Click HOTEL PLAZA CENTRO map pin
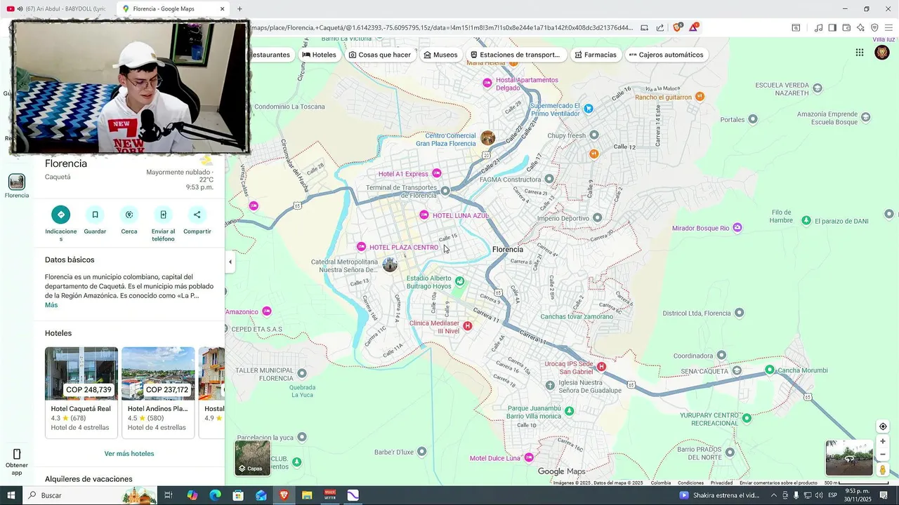899x505 pixels. pos(362,247)
